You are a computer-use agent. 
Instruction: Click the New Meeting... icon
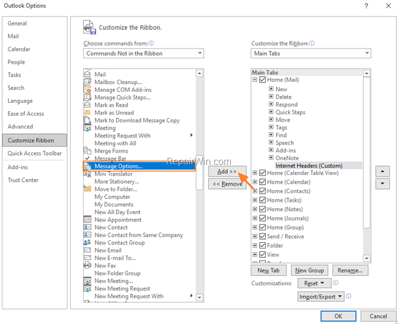pos(87,281)
